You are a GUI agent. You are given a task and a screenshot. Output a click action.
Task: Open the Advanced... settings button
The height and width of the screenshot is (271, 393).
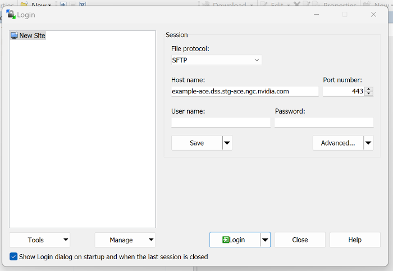[x=338, y=143]
